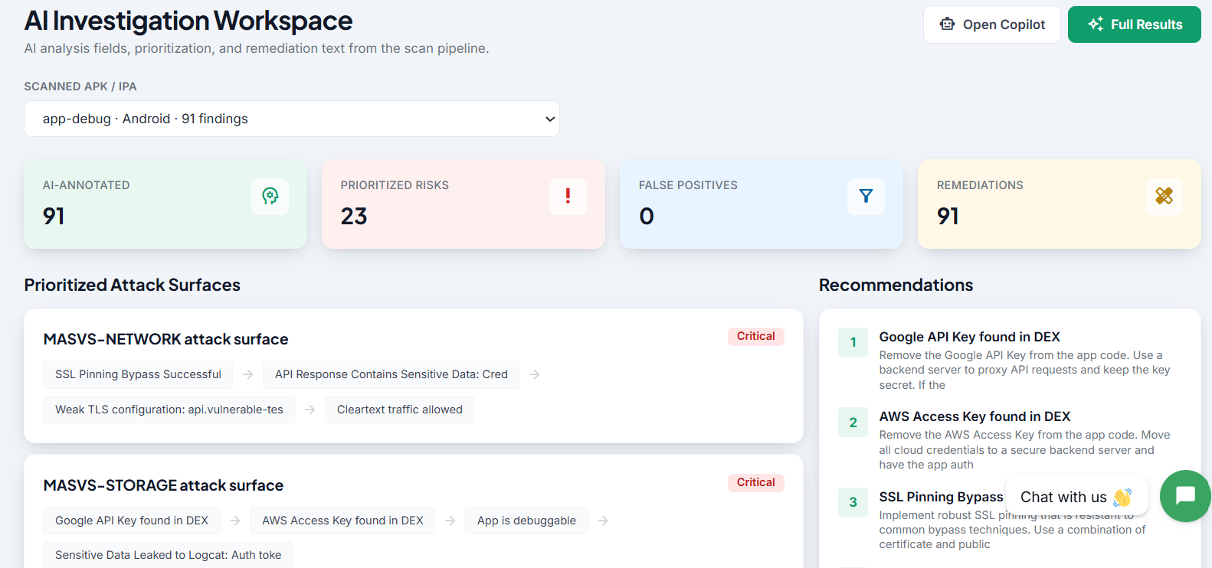The height and width of the screenshot is (568, 1212).
Task: Click the Chat with us popup
Action: point(1076,497)
